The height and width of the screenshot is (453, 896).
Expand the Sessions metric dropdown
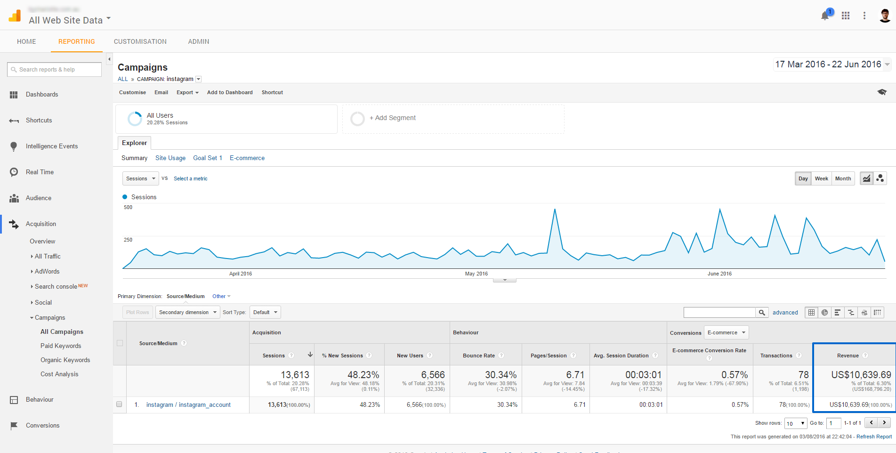point(140,178)
